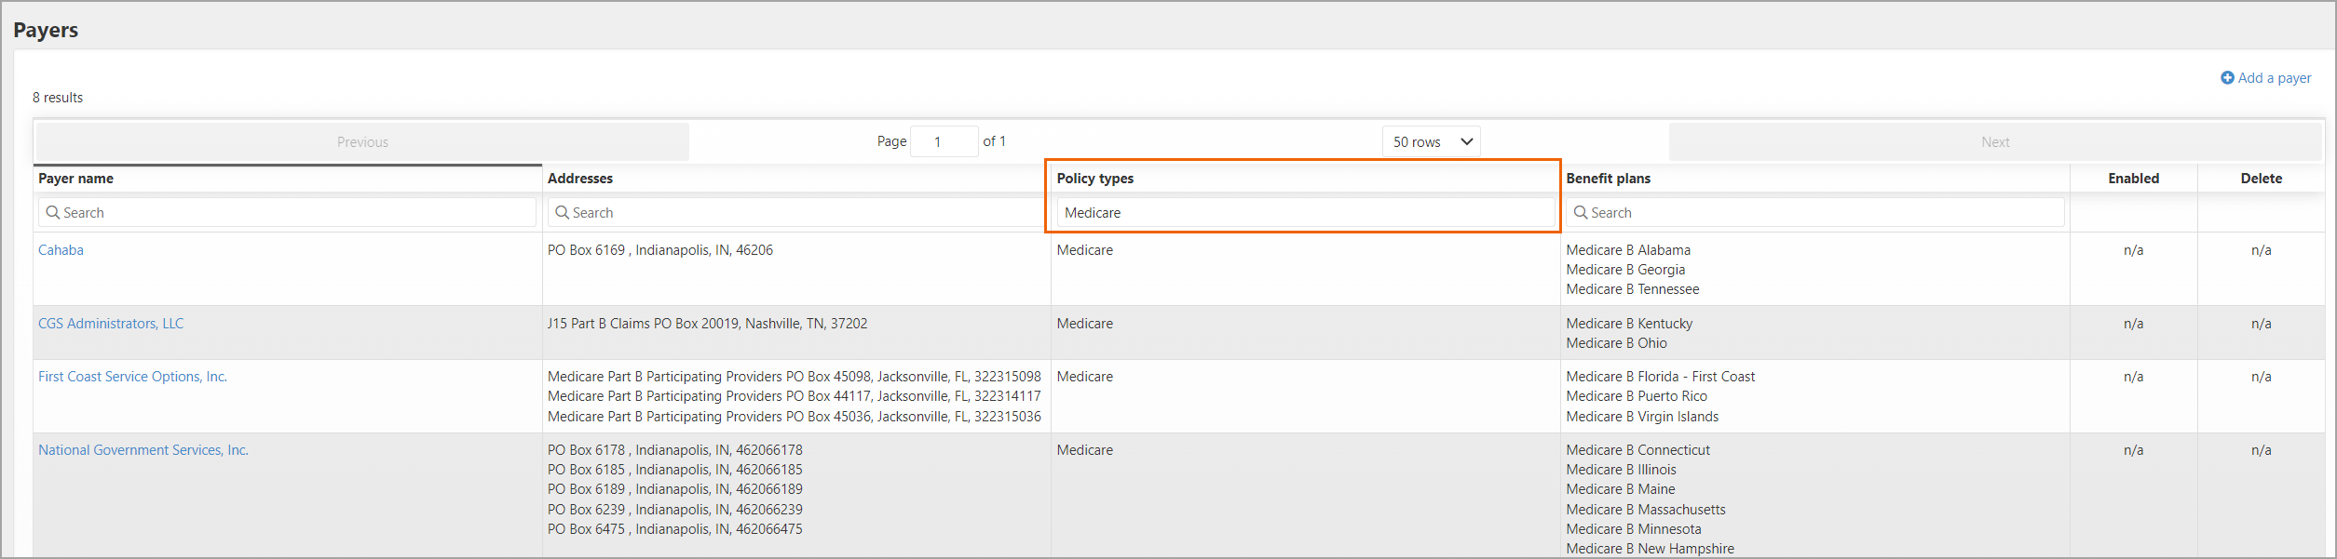
Task: Click the Enabled column header
Action: point(2133,179)
